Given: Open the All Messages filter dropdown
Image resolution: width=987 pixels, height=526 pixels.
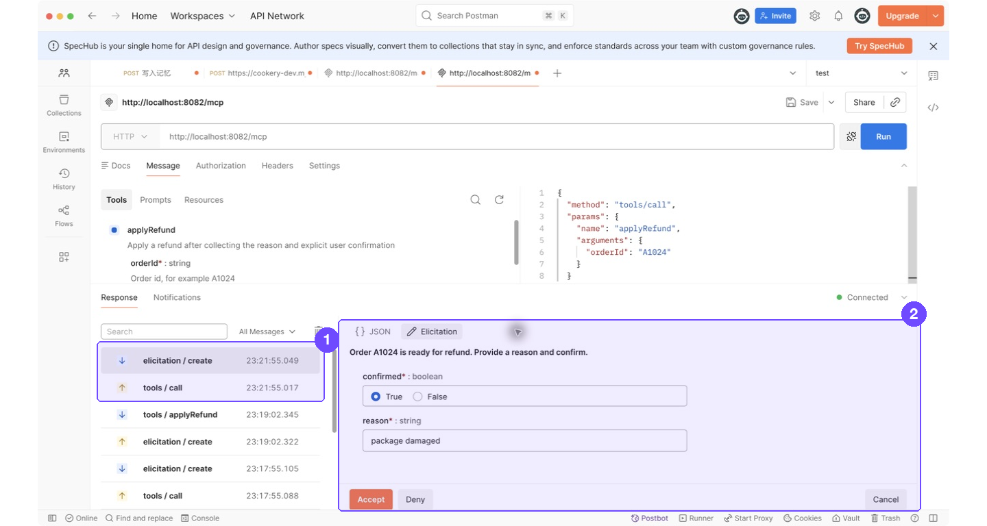Looking at the screenshot, I should coord(267,331).
